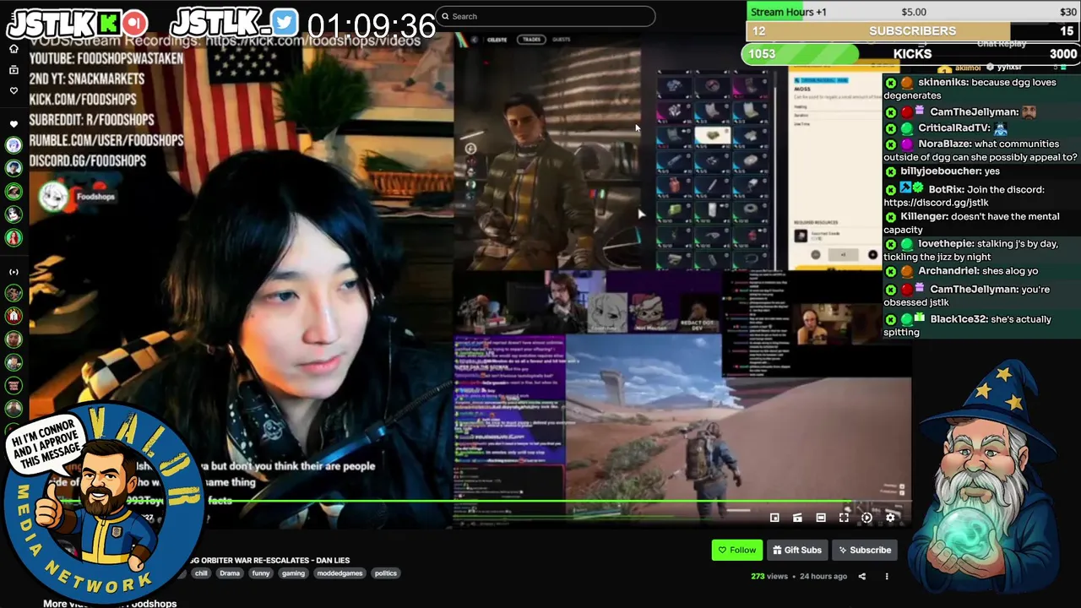
Task: Click the 'Stream Hours +1' goal label
Action: [x=789, y=12]
